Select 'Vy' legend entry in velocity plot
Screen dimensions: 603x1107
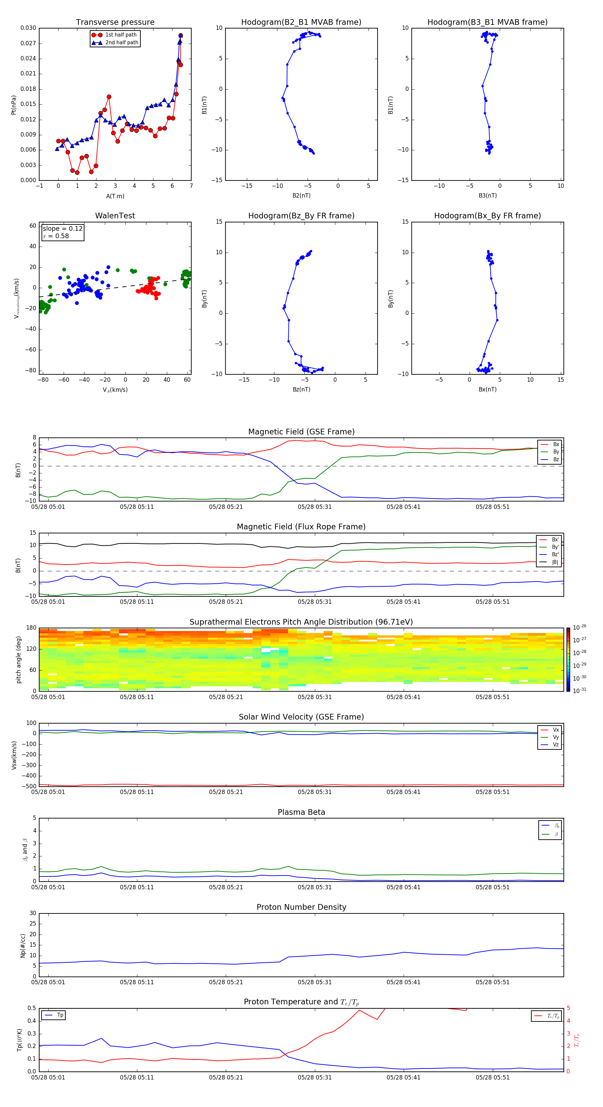coord(550,737)
